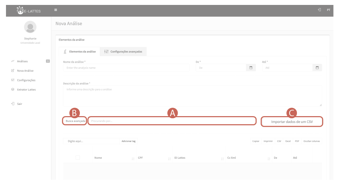The width and height of the screenshot is (343, 183).
Task: Click the E-Lattes logo
Action: tap(29, 11)
